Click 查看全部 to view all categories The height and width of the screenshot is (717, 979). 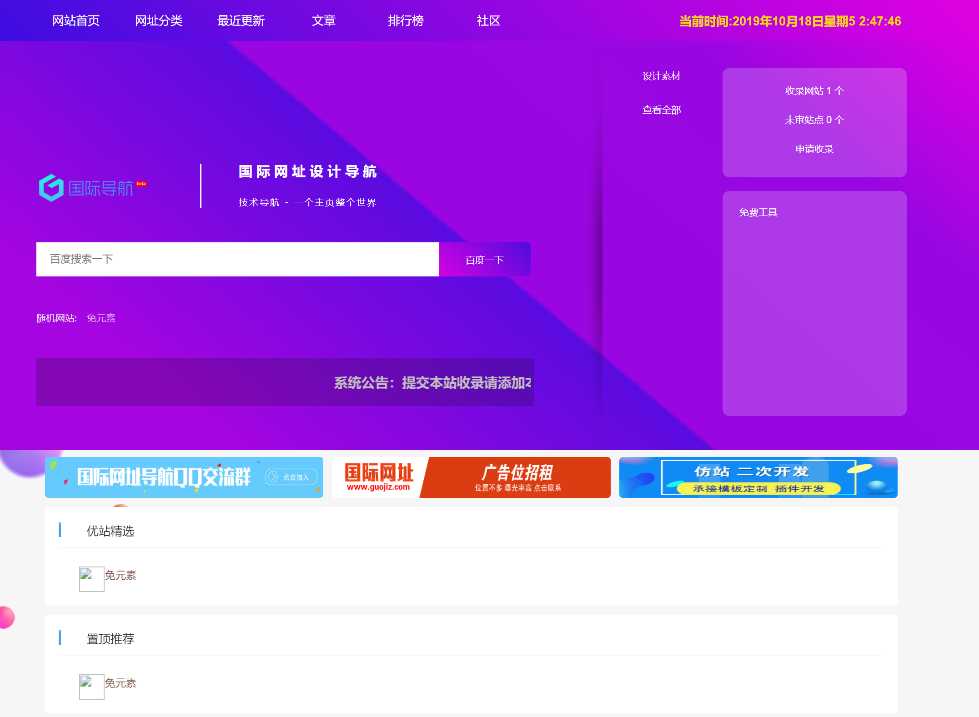pyautogui.click(x=661, y=110)
